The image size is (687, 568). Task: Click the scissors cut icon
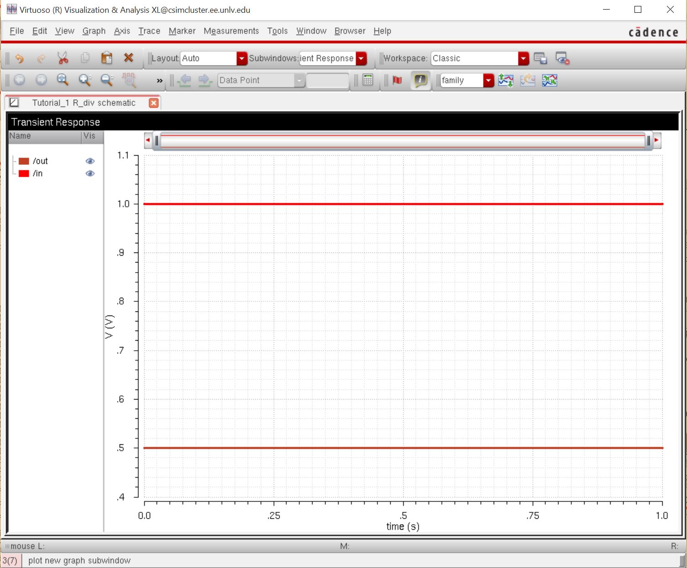tap(63, 58)
